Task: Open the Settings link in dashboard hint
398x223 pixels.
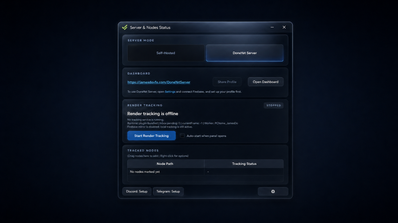Action: point(170,92)
